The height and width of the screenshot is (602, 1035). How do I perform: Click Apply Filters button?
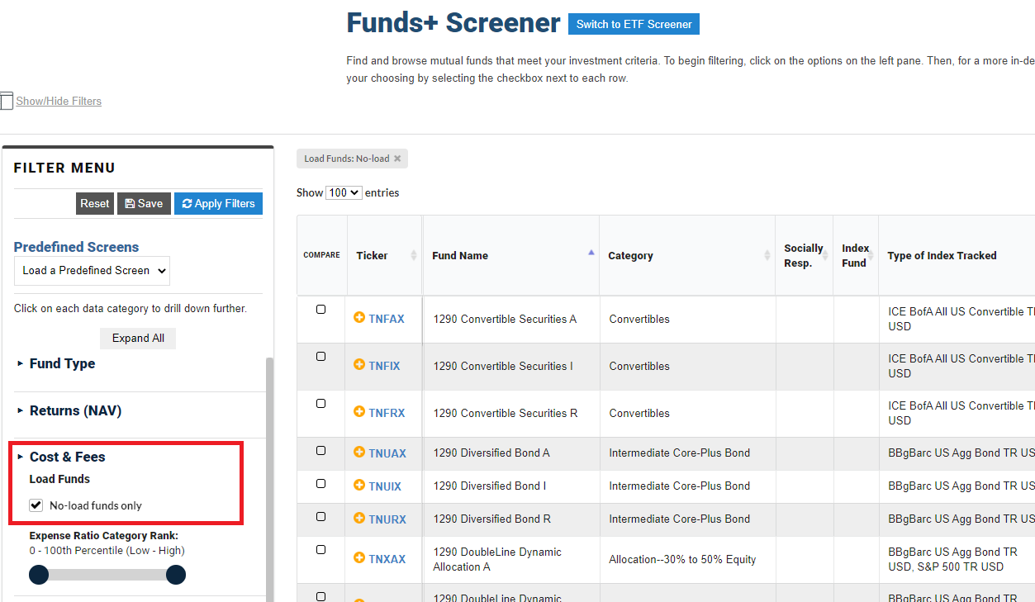pyautogui.click(x=219, y=203)
